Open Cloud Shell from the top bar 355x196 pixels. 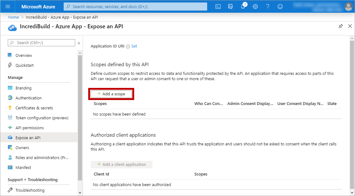point(218,7)
